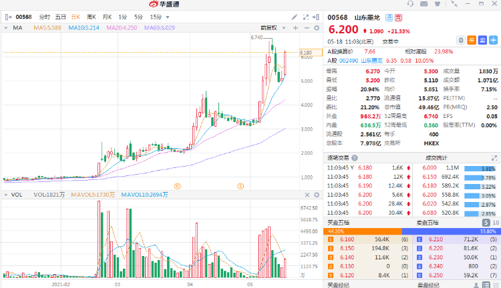Open the 前复权 adjustment dropdown

(273, 28)
